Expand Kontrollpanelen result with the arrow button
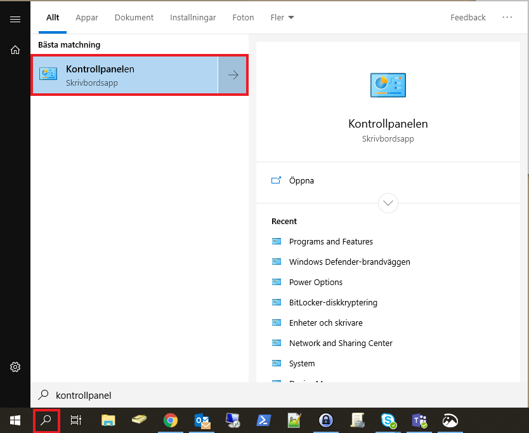The height and width of the screenshot is (433, 529). point(233,75)
